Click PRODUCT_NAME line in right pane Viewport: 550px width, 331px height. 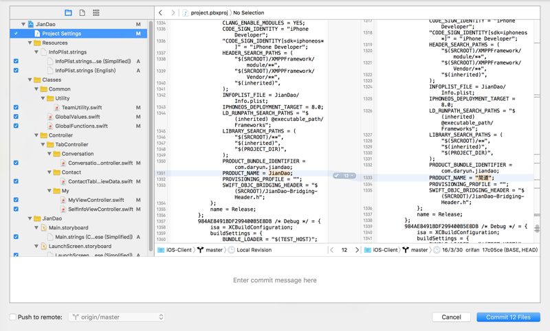point(461,178)
